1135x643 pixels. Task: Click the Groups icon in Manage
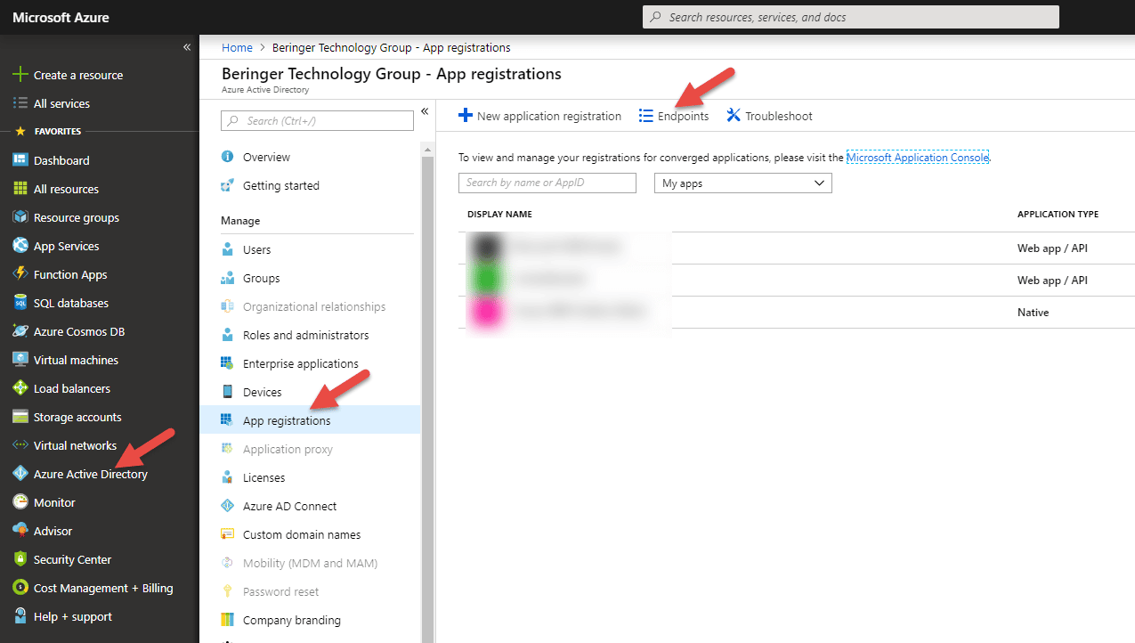227,278
